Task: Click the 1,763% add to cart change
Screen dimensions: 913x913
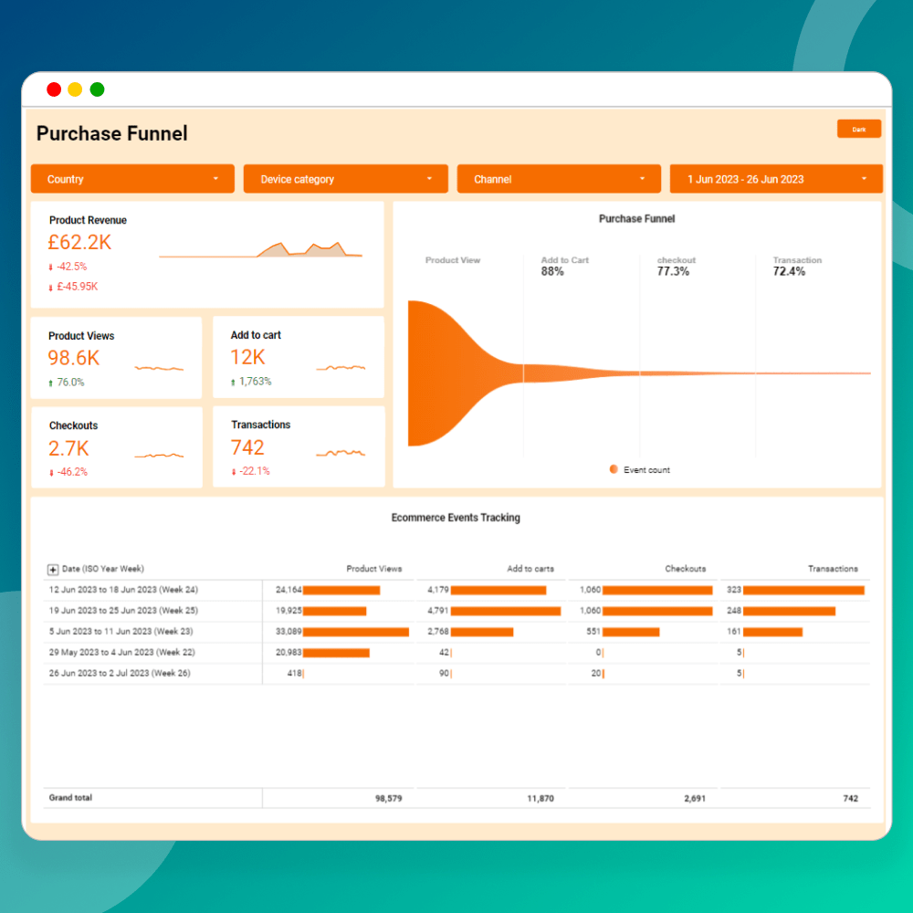Action: point(251,382)
